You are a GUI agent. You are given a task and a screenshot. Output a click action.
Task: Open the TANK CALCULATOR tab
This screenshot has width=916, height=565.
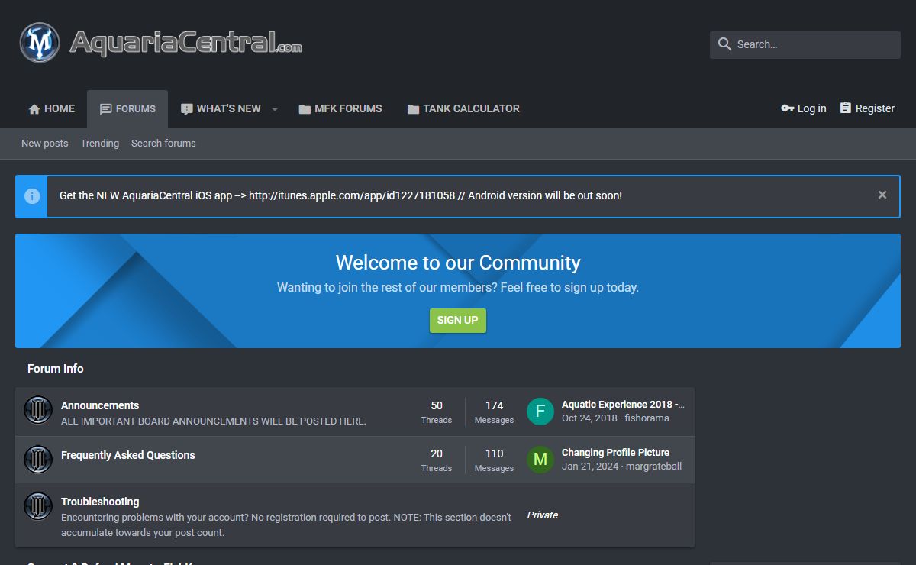pyautogui.click(x=463, y=108)
